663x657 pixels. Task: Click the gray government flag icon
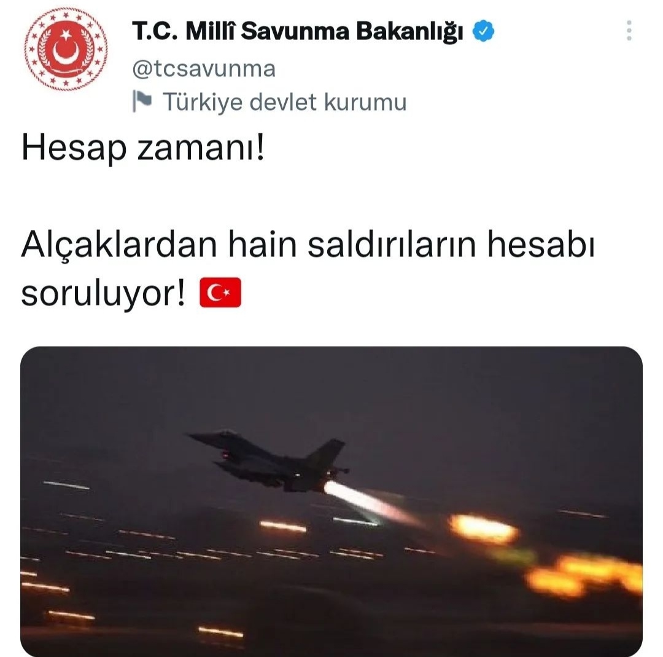(x=142, y=101)
